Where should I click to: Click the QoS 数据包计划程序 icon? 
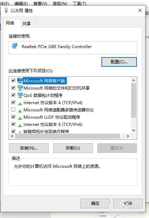(20, 95)
